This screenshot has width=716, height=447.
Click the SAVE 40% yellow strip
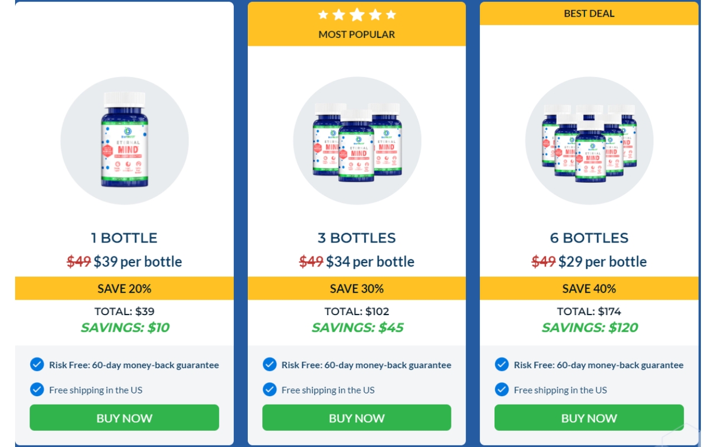coord(589,288)
